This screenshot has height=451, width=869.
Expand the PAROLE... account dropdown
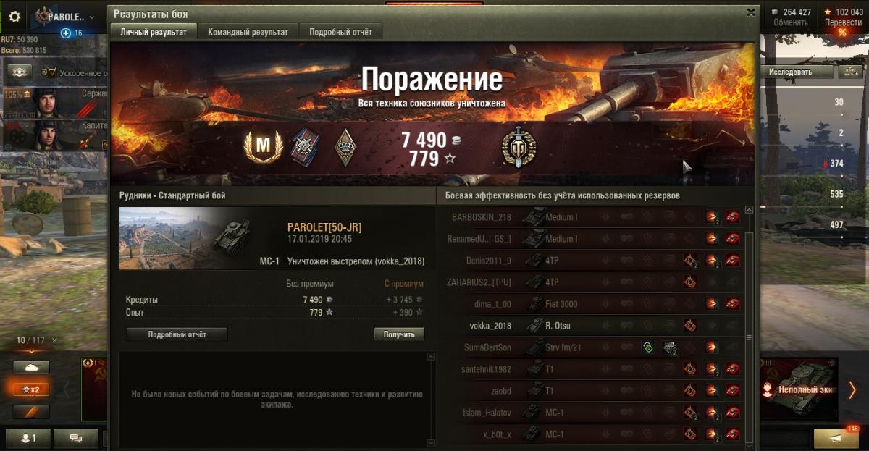(91, 17)
